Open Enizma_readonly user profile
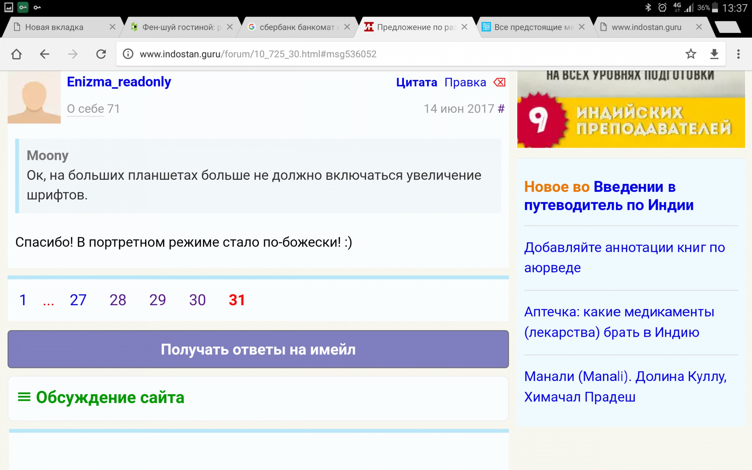Screen dimensions: 752x470 119,82
